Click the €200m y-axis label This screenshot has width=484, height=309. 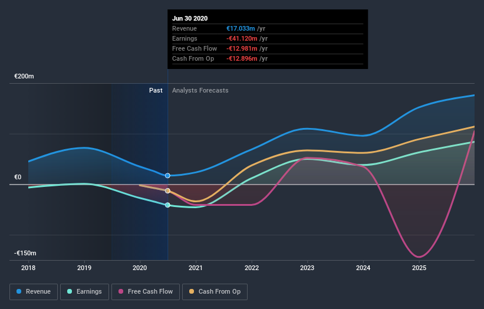[24, 76]
